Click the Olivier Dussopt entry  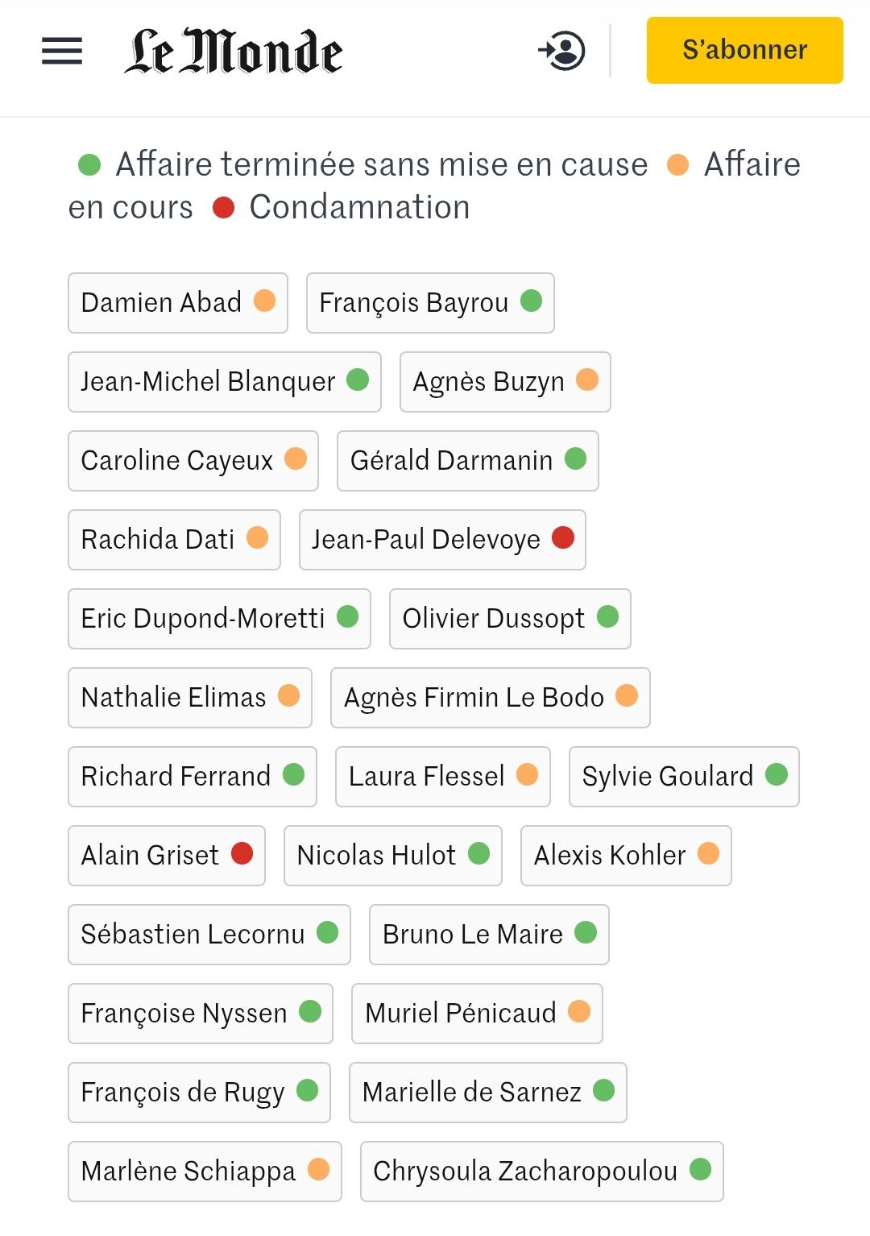tap(509, 619)
